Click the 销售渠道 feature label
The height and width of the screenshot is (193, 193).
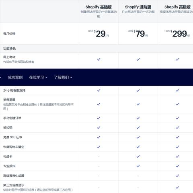click(9, 100)
